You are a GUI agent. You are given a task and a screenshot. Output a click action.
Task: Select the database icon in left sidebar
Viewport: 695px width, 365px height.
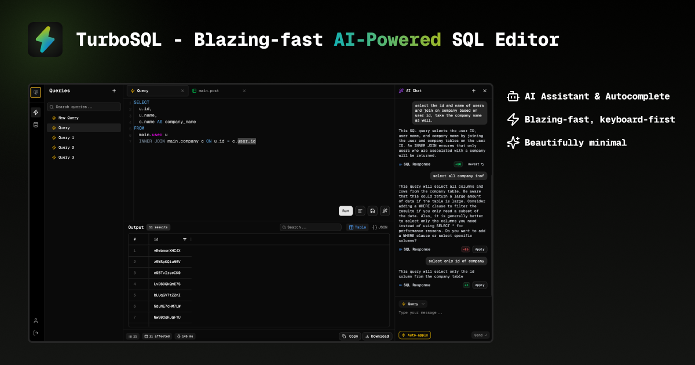(x=36, y=124)
